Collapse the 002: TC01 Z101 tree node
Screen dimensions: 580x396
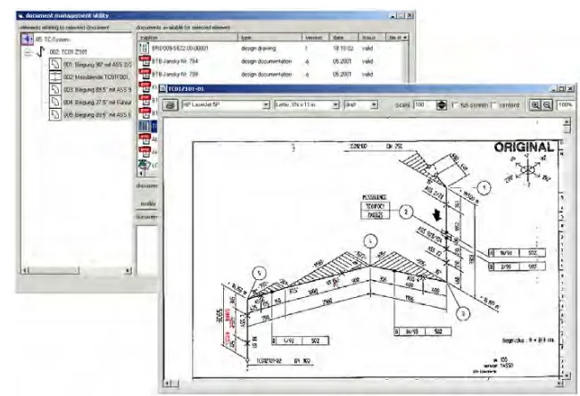click(x=28, y=52)
